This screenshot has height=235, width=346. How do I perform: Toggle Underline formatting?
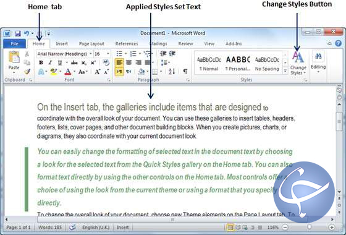[60, 62]
